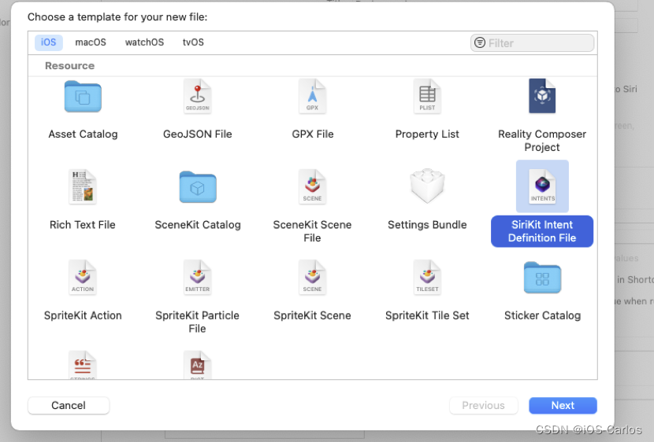This screenshot has width=654, height=442.
Task: Click the Resource section header
Action: point(69,66)
